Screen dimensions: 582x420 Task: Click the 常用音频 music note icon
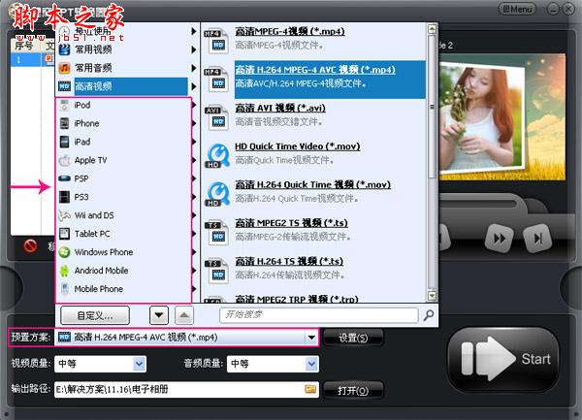65,68
